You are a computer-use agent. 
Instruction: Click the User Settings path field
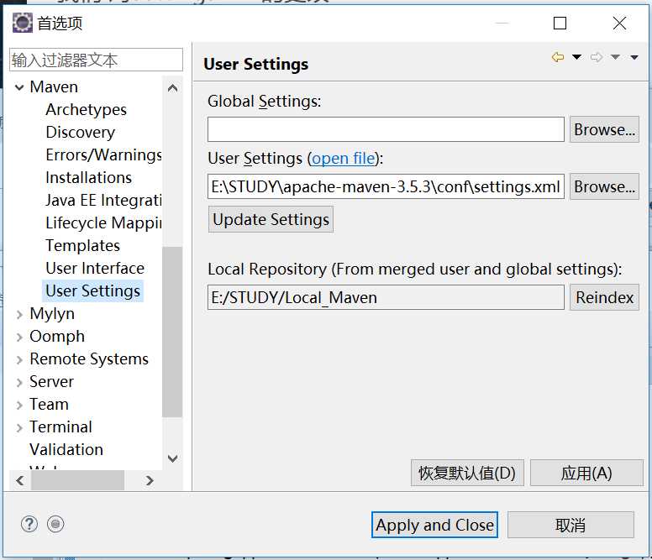386,186
